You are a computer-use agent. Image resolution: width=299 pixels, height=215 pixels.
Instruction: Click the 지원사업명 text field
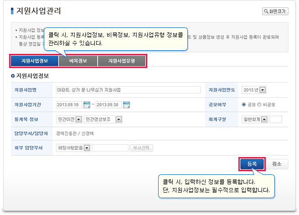[x=129, y=90]
